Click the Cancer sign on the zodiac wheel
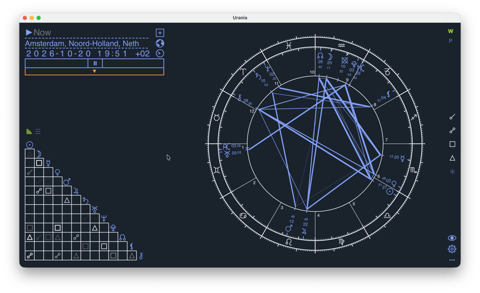The height and width of the screenshot is (293, 480). (243, 216)
